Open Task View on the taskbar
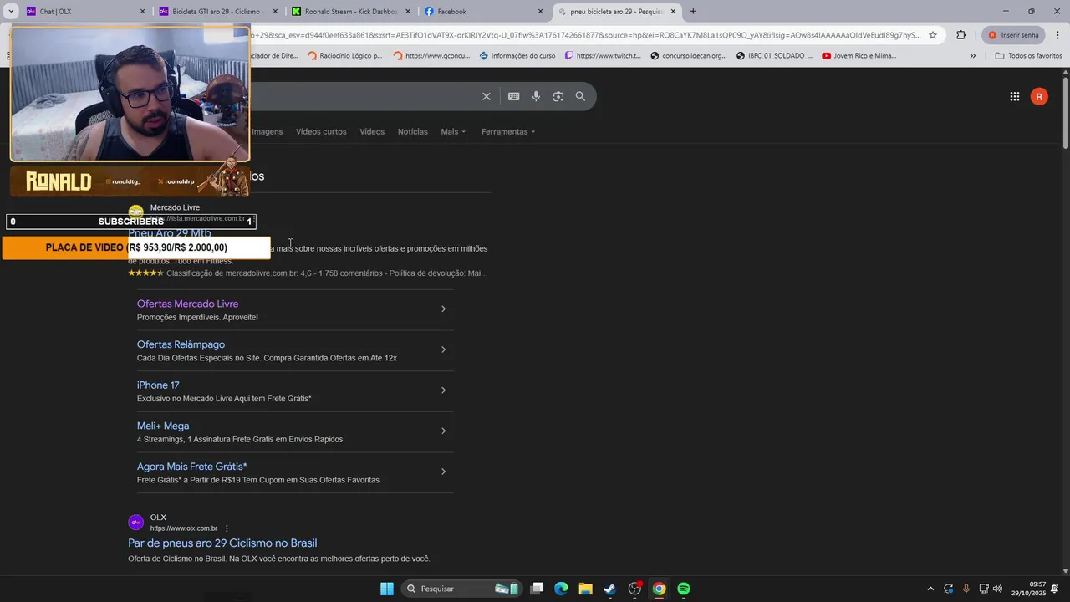Viewport: 1070px width, 602px height. (538, 589)
